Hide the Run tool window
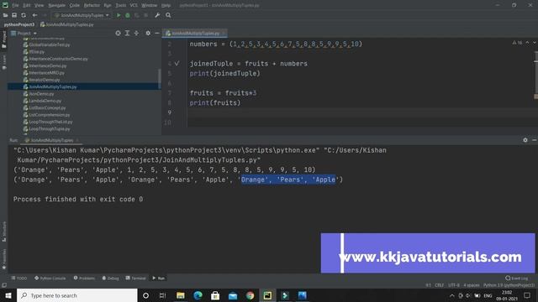 pos(535,140)
